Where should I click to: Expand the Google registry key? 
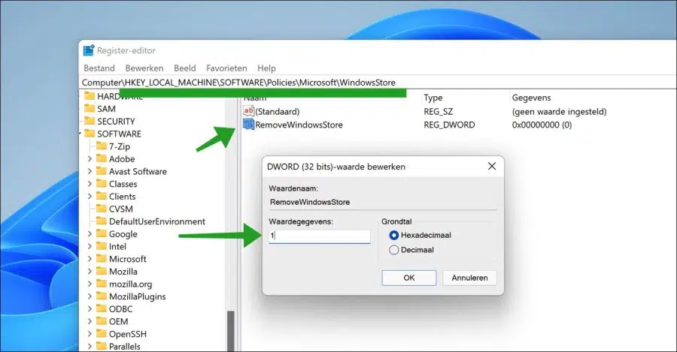tap(90, 234)
